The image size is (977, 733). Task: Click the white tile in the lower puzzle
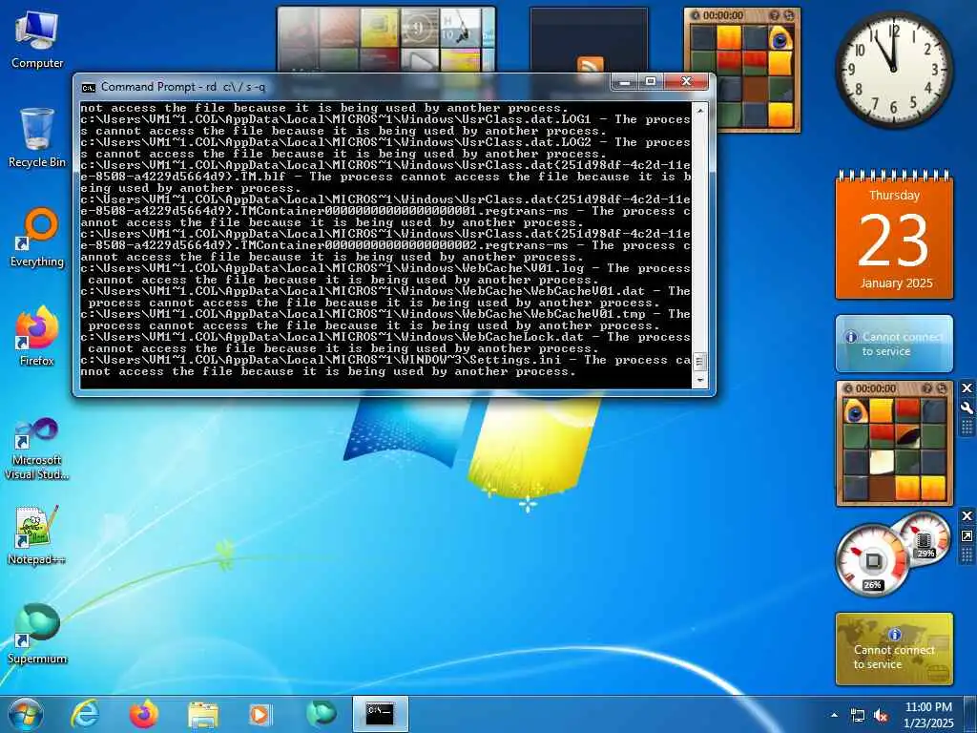tap(882, 462)
